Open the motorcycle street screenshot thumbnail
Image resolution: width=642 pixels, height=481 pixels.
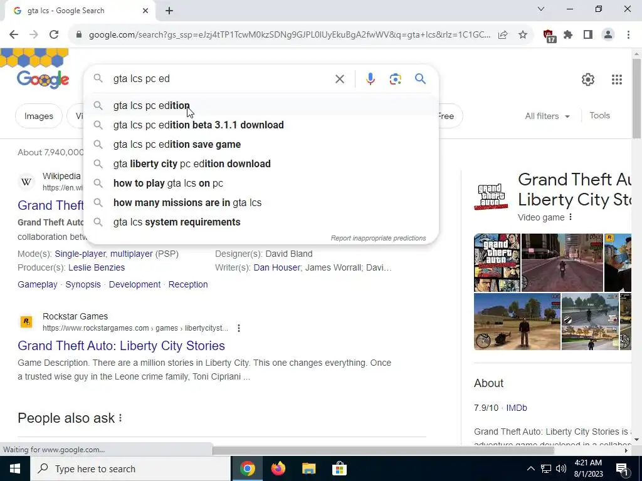point(562,262)
